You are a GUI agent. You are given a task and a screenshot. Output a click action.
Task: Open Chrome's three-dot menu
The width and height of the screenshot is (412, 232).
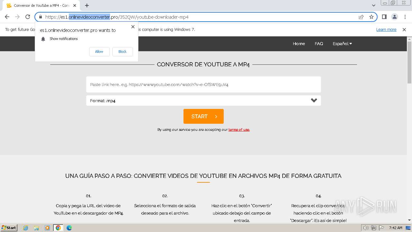click(405, 17)
